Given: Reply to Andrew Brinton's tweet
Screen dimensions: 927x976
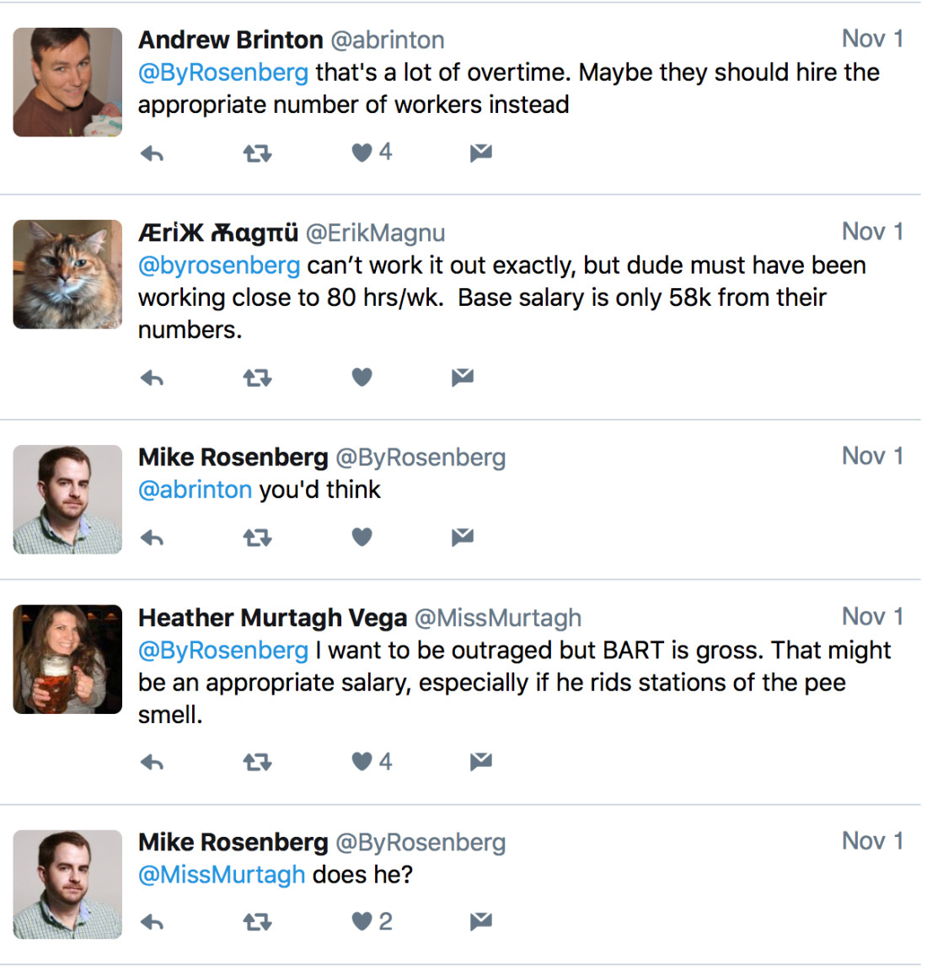Looking at the screenshot, I should (x=152, y=153).
